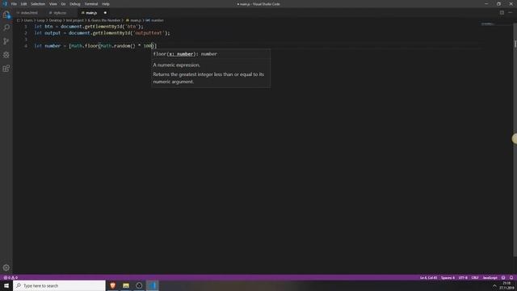Image resolution: width=517 pixels, height=291 pixels.
Task: Change indentation via Spaces: 4
Action: pyautogui.click(x=448, y=277)
